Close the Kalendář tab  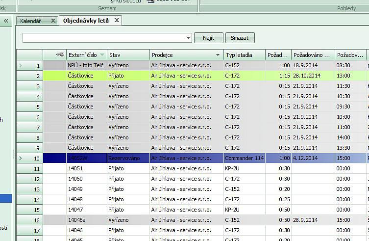click(53, 21)
